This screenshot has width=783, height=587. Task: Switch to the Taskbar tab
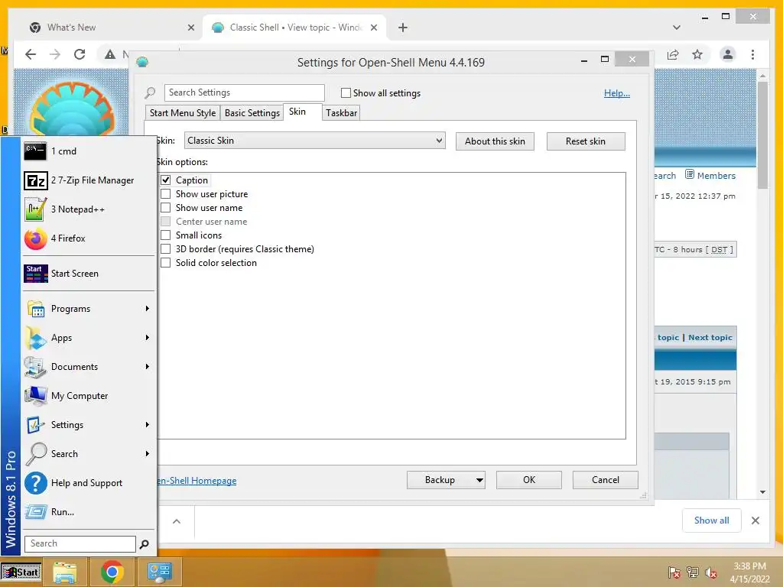point(342,113)
